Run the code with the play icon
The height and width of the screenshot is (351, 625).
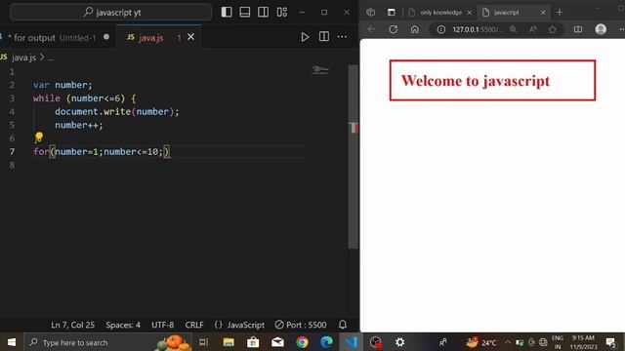pos(305,37)
